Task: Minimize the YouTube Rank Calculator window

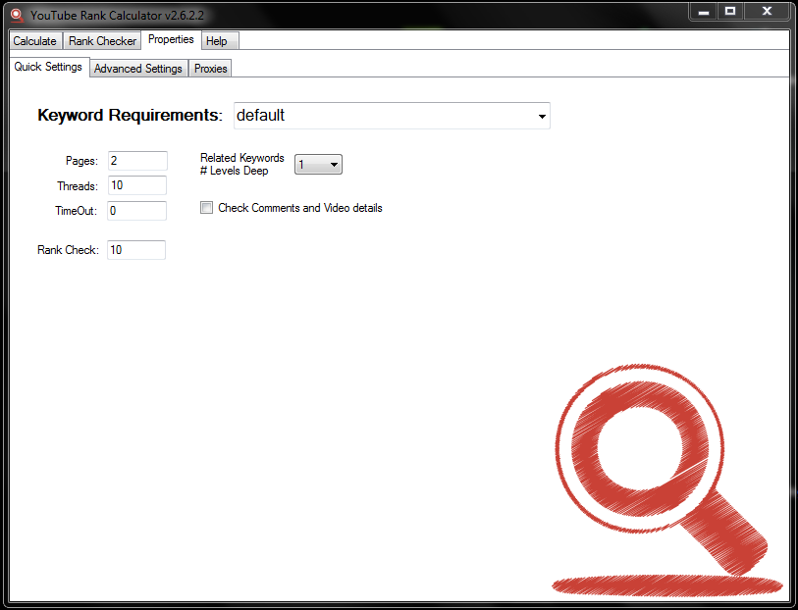Action: click(704, 11)
